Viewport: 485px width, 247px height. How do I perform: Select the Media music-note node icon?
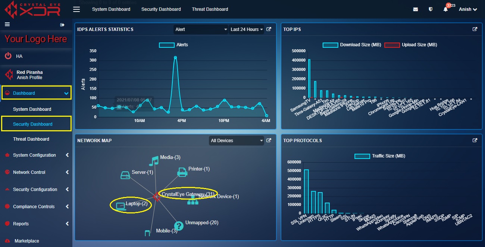point(154,160)
